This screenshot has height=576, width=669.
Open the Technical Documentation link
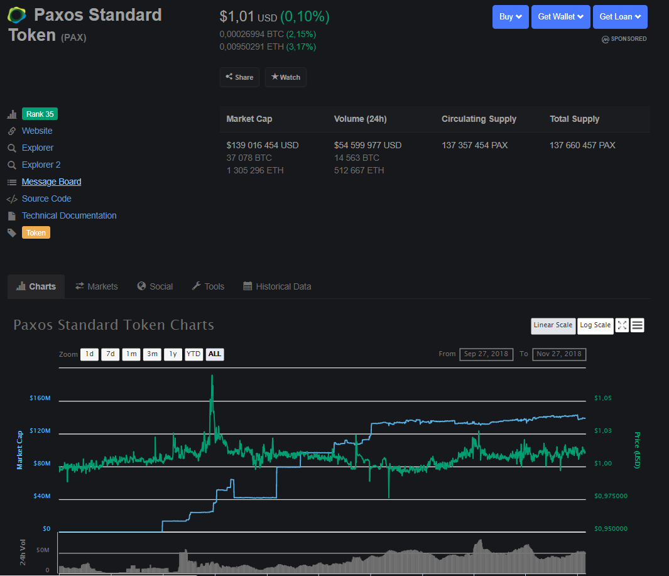[69, 215]
